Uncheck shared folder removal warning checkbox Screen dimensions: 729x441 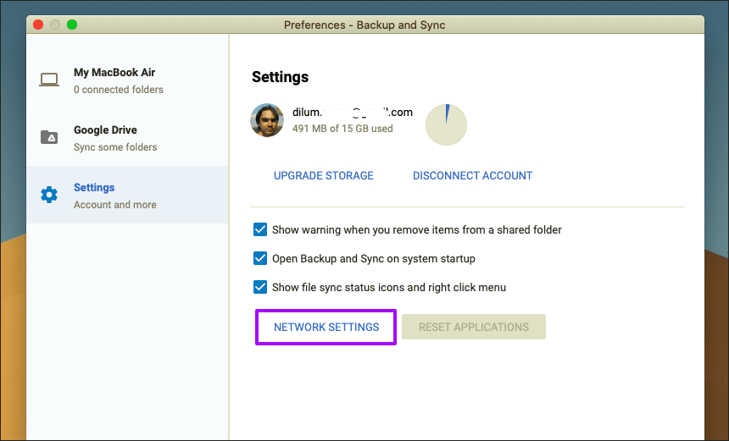(260, 229)
